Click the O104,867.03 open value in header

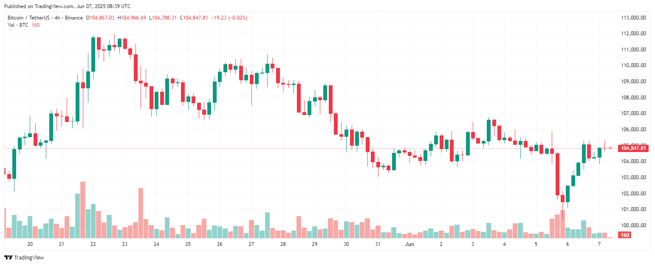tap(100, 18)
